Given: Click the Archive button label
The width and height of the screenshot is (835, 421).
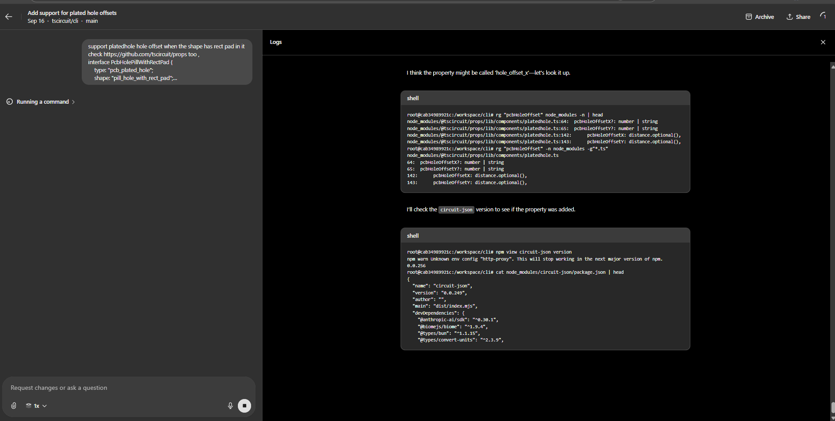Looking at the screenshot, I should click(x=764, y=17).
